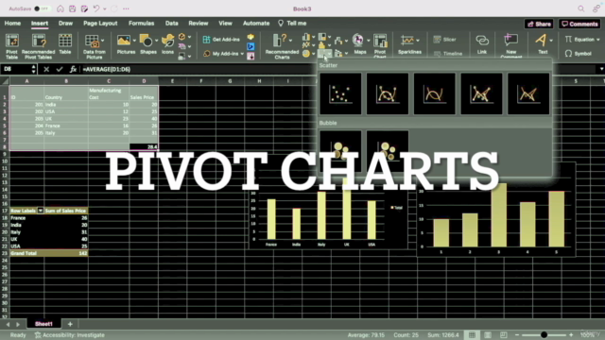Open the View tab
Image resolution: width=605 pixels, height=340 pixels.
click(225, 23)
